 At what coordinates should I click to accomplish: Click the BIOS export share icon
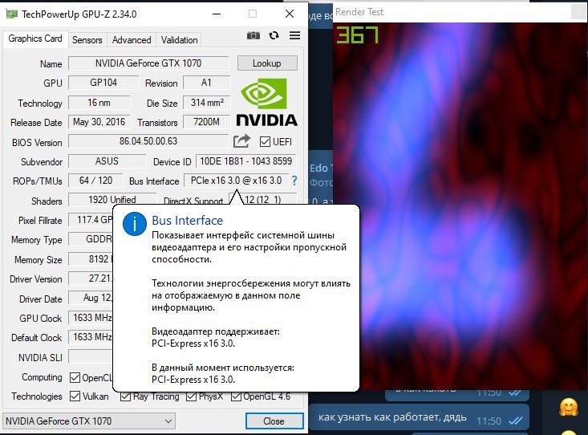tap(241, 141)
